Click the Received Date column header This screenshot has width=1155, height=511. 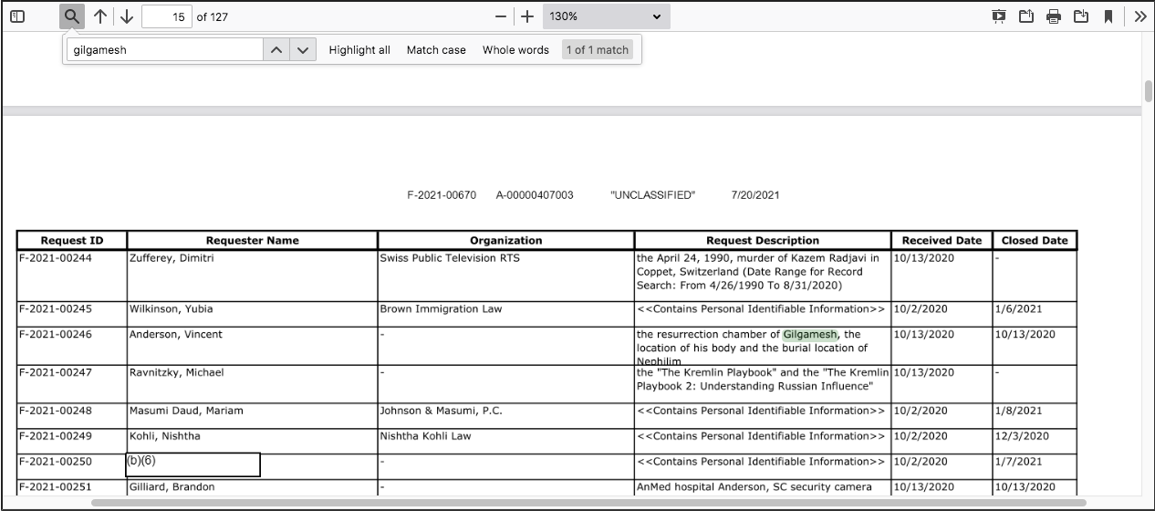tap(942, 241)
